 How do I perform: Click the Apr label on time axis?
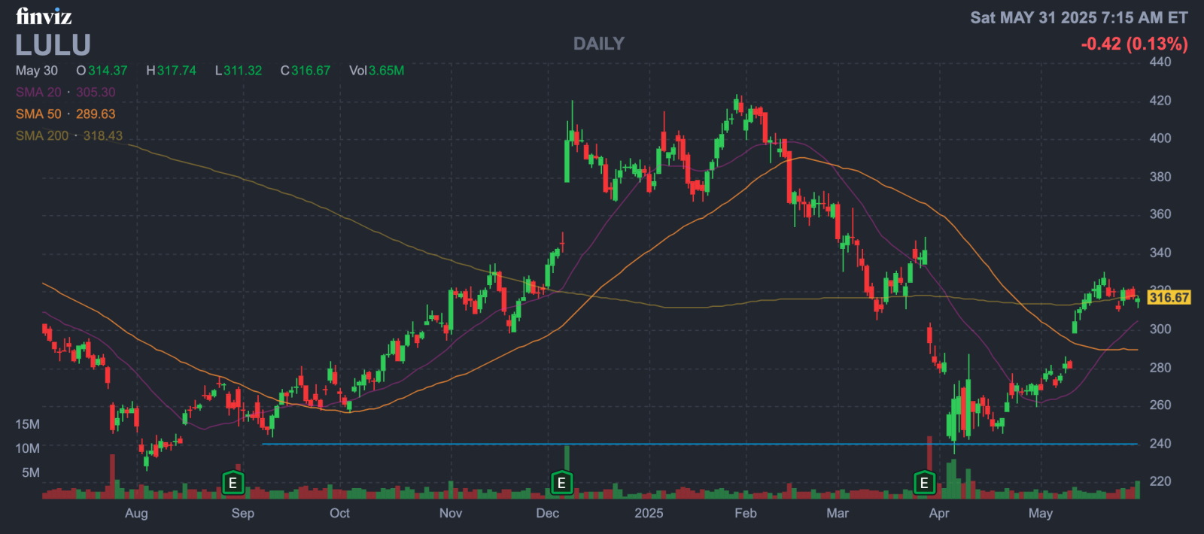click(x=939, y=513)
